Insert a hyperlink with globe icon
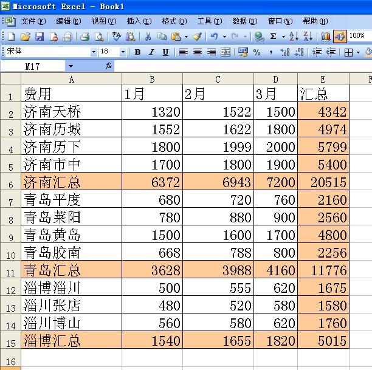Screen dimensions: 372x370 click(260, 37)
